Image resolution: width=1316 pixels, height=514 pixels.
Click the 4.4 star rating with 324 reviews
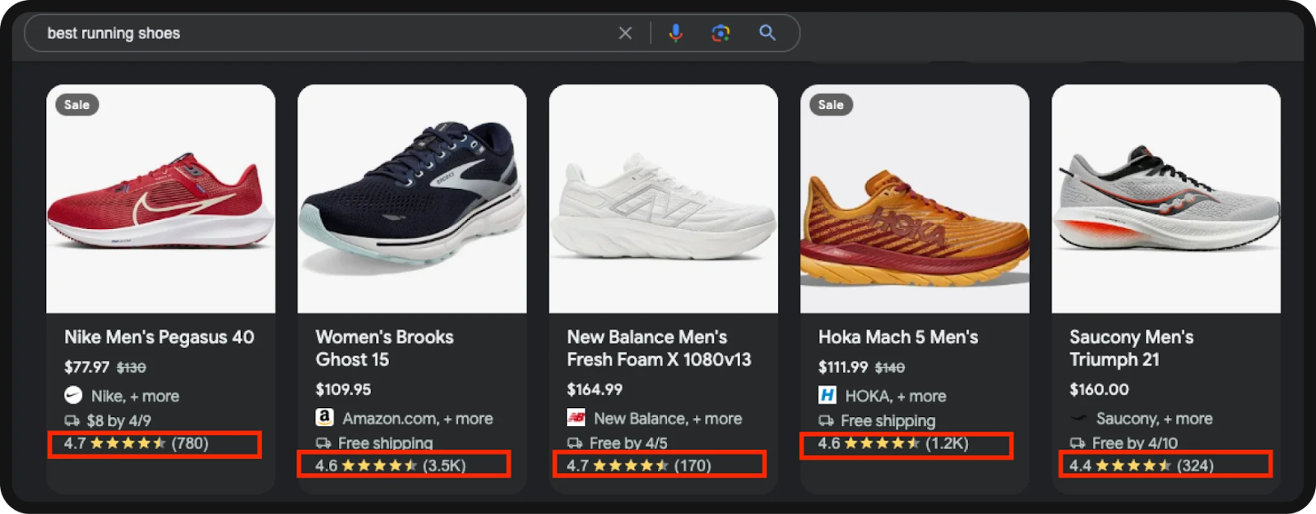1142,466
